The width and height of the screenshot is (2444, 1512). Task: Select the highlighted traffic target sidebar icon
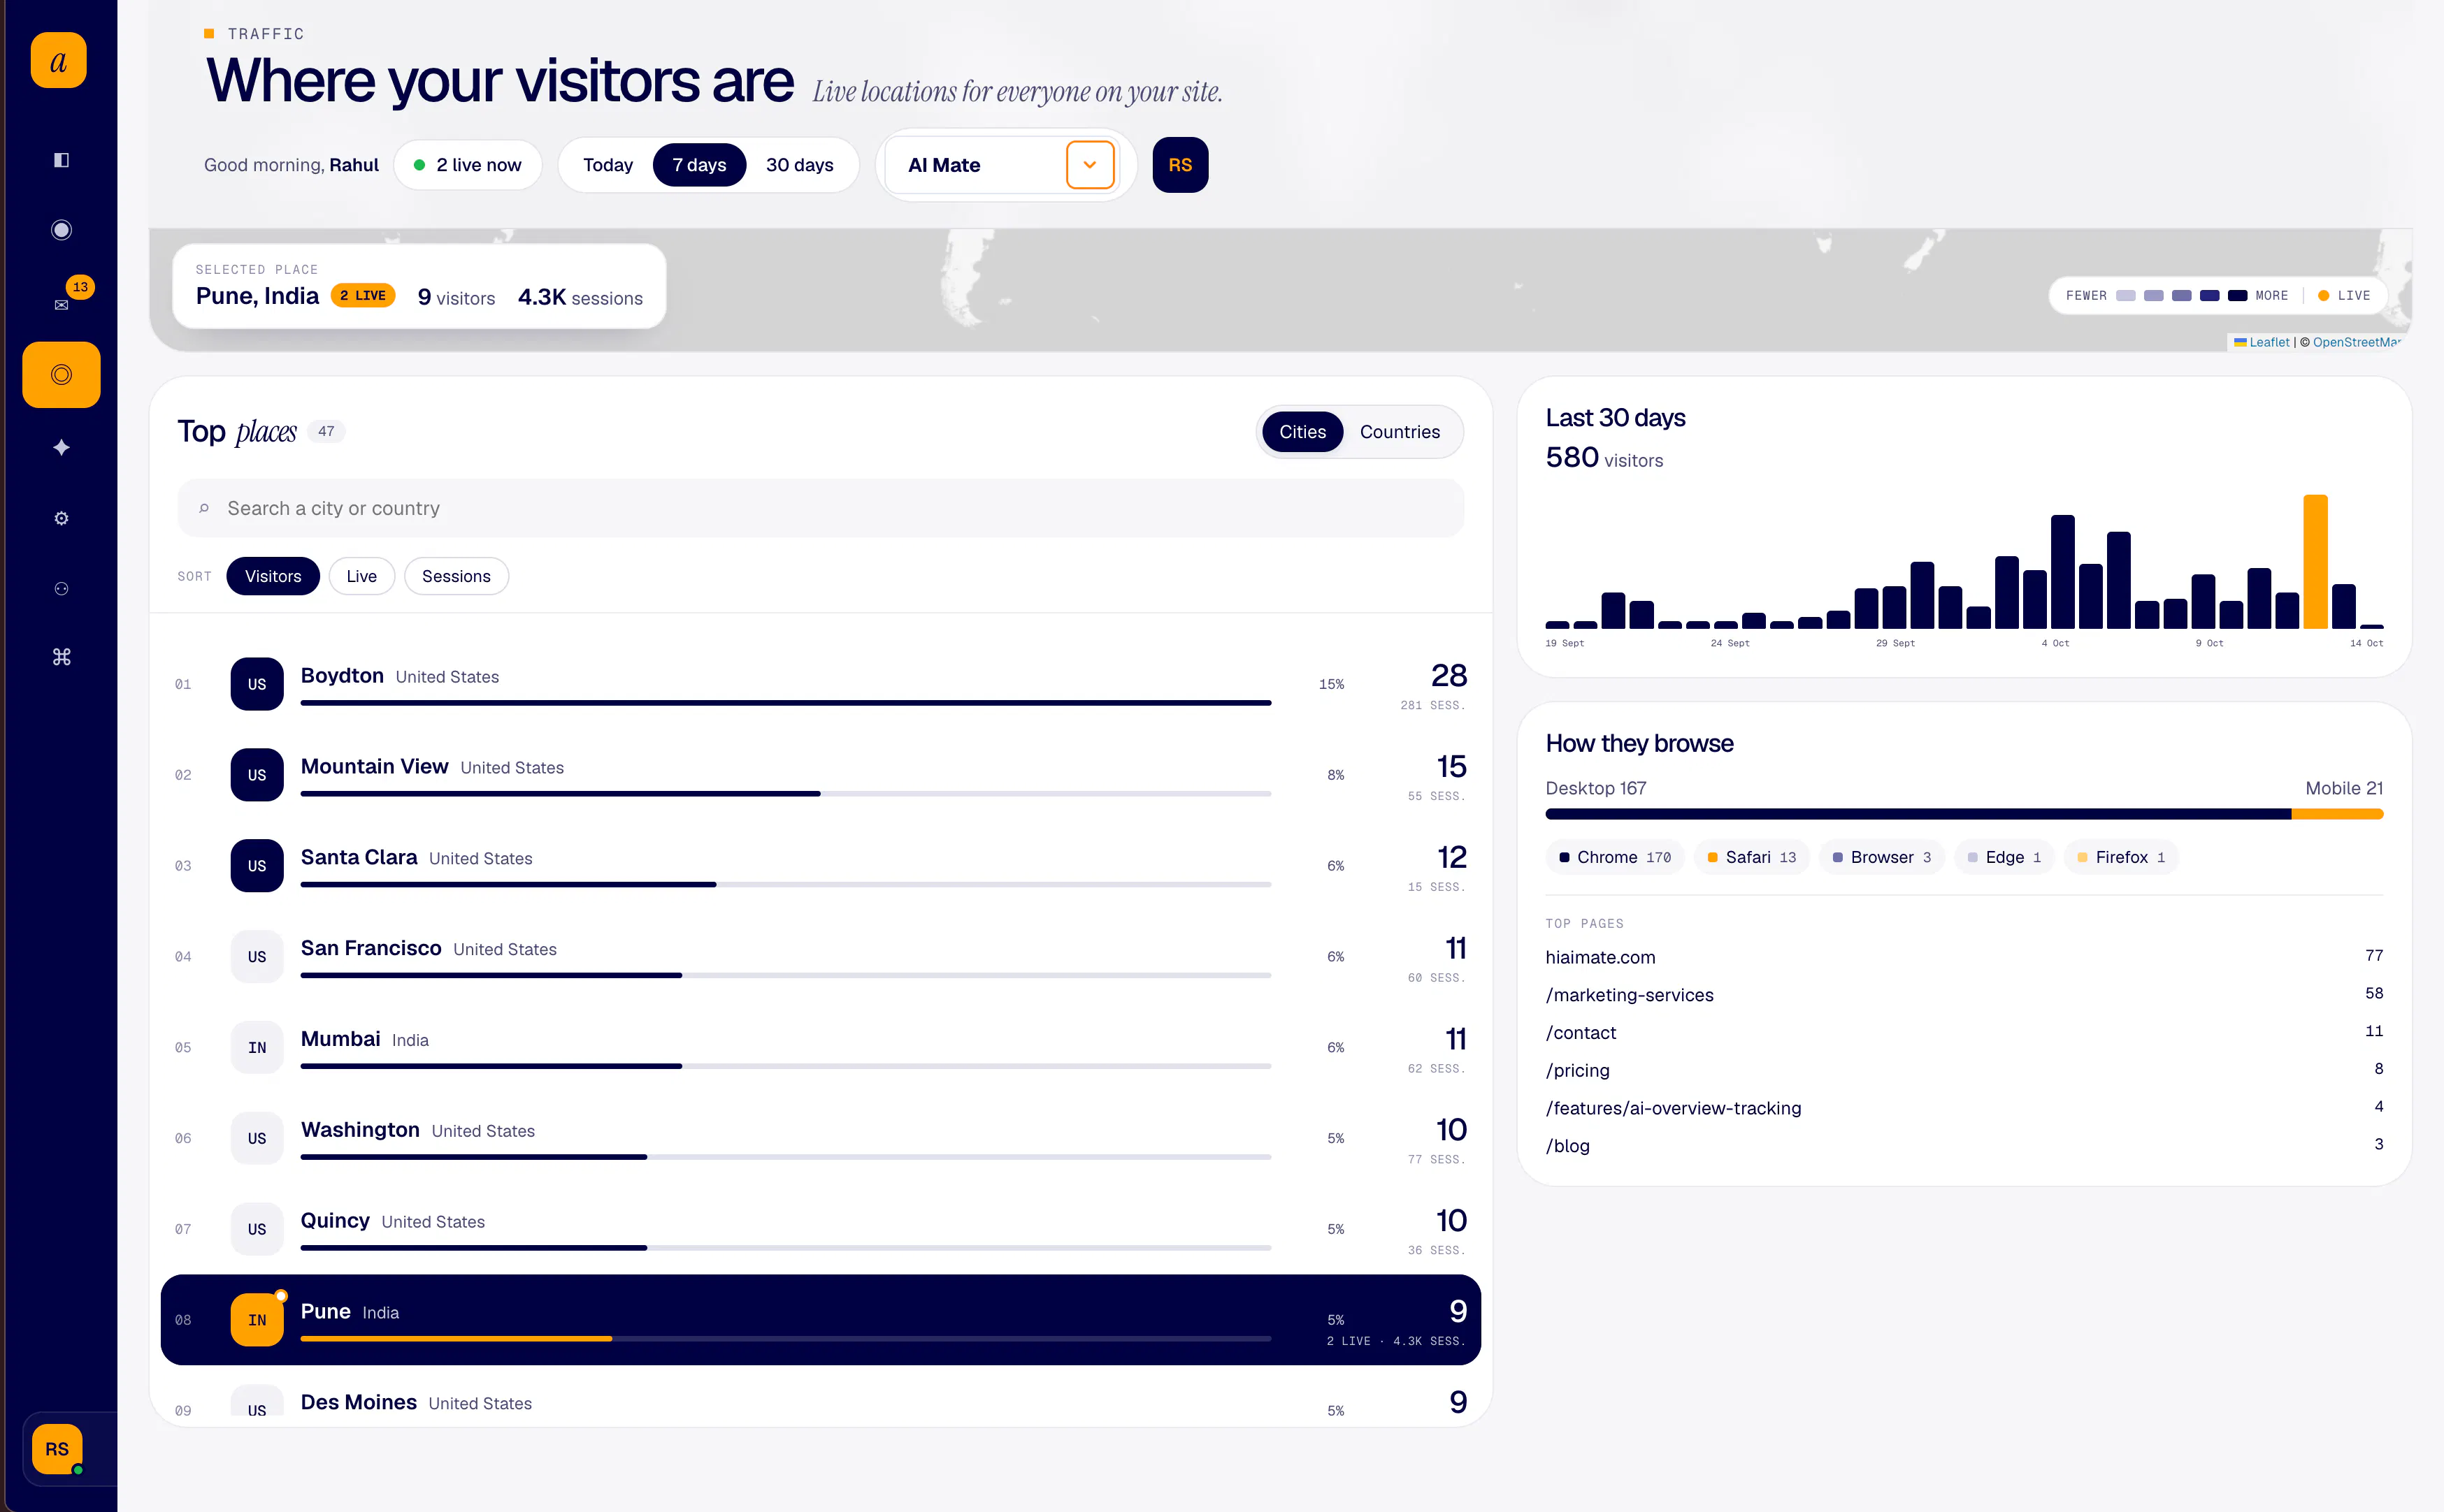click(61, 375)
